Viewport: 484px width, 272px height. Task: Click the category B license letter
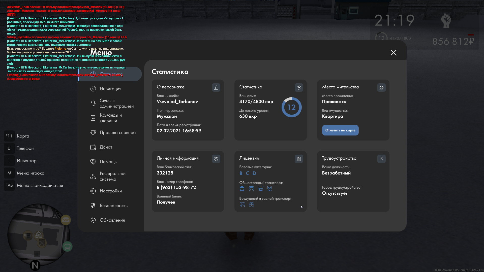[x=241, y=173]
